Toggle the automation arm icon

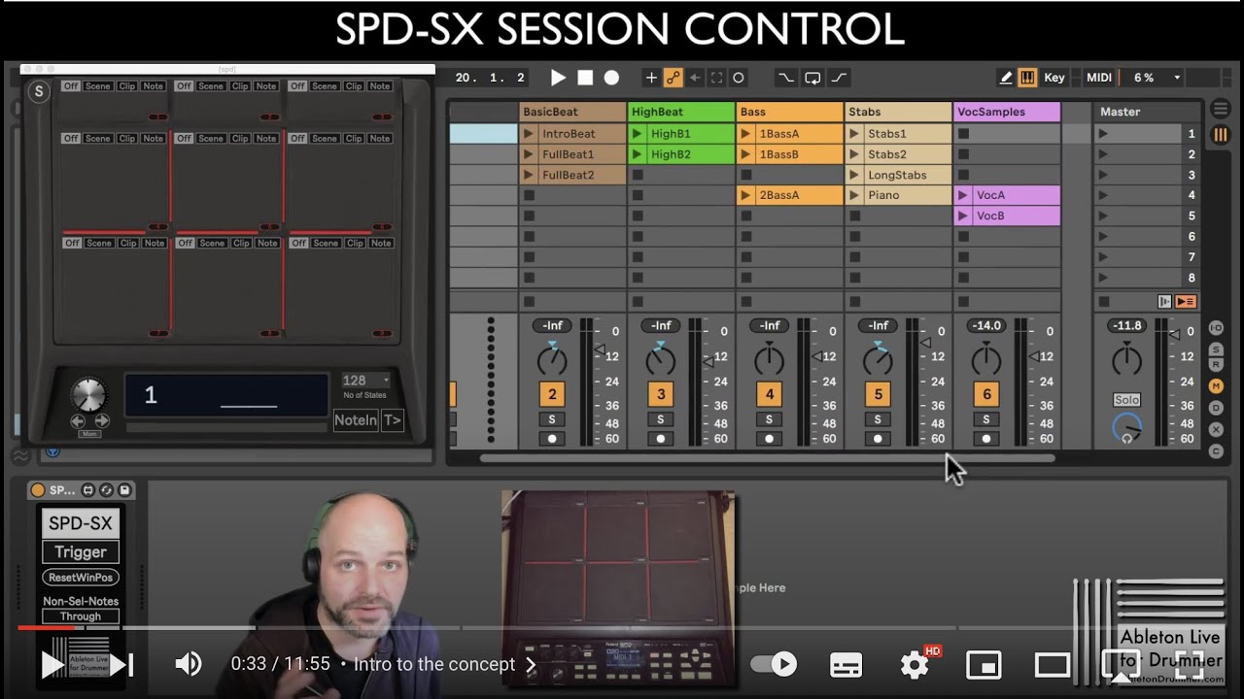pyautogui.click(x=673, y=78)
